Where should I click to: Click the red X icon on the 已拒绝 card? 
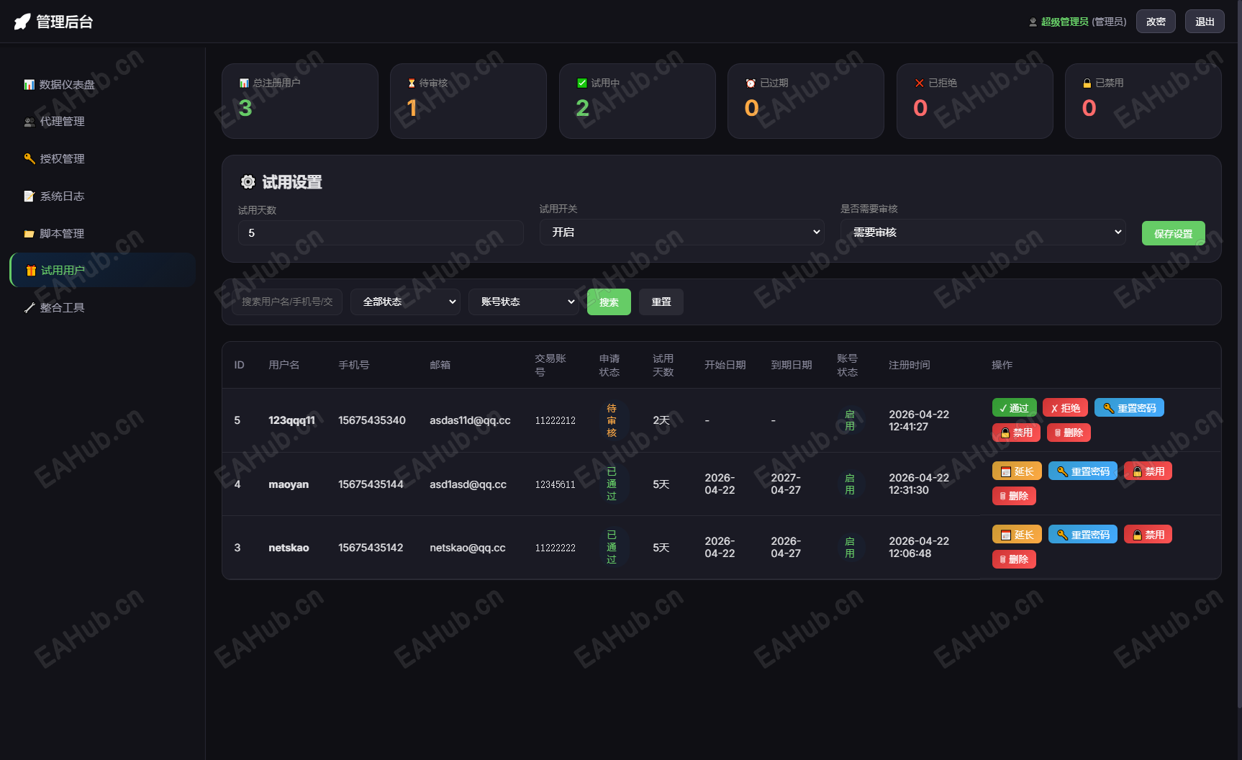[x=920, y=83]
